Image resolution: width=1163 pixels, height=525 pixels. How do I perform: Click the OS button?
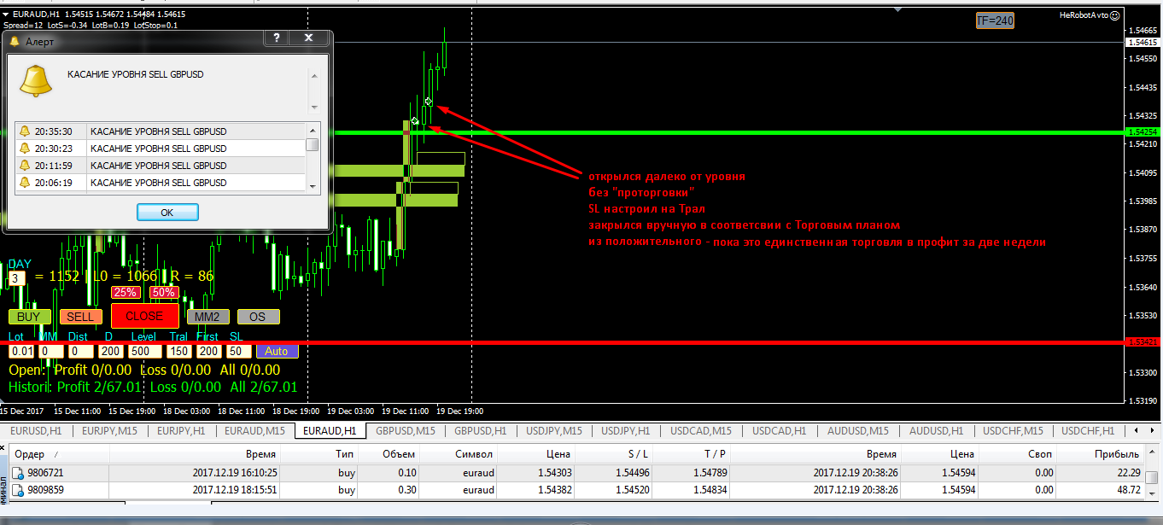click(x=258, y=317)
